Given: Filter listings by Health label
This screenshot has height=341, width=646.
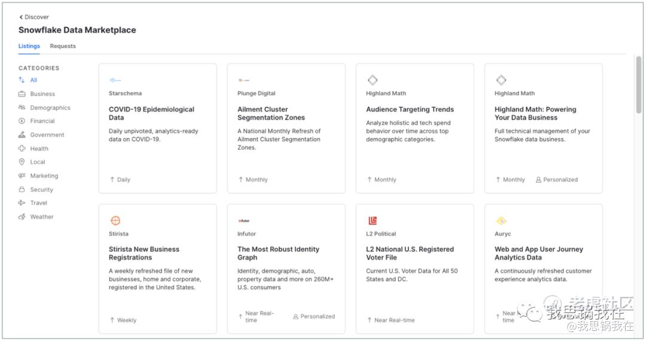Looking at the screenshot, I should [39, 149].
